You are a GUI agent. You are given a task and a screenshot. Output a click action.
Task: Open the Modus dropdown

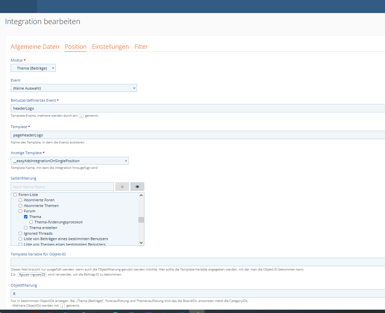coord(33,68)
